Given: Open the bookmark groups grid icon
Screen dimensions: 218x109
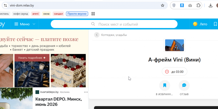Looking at the screenshot, I should tap(93, 14).
